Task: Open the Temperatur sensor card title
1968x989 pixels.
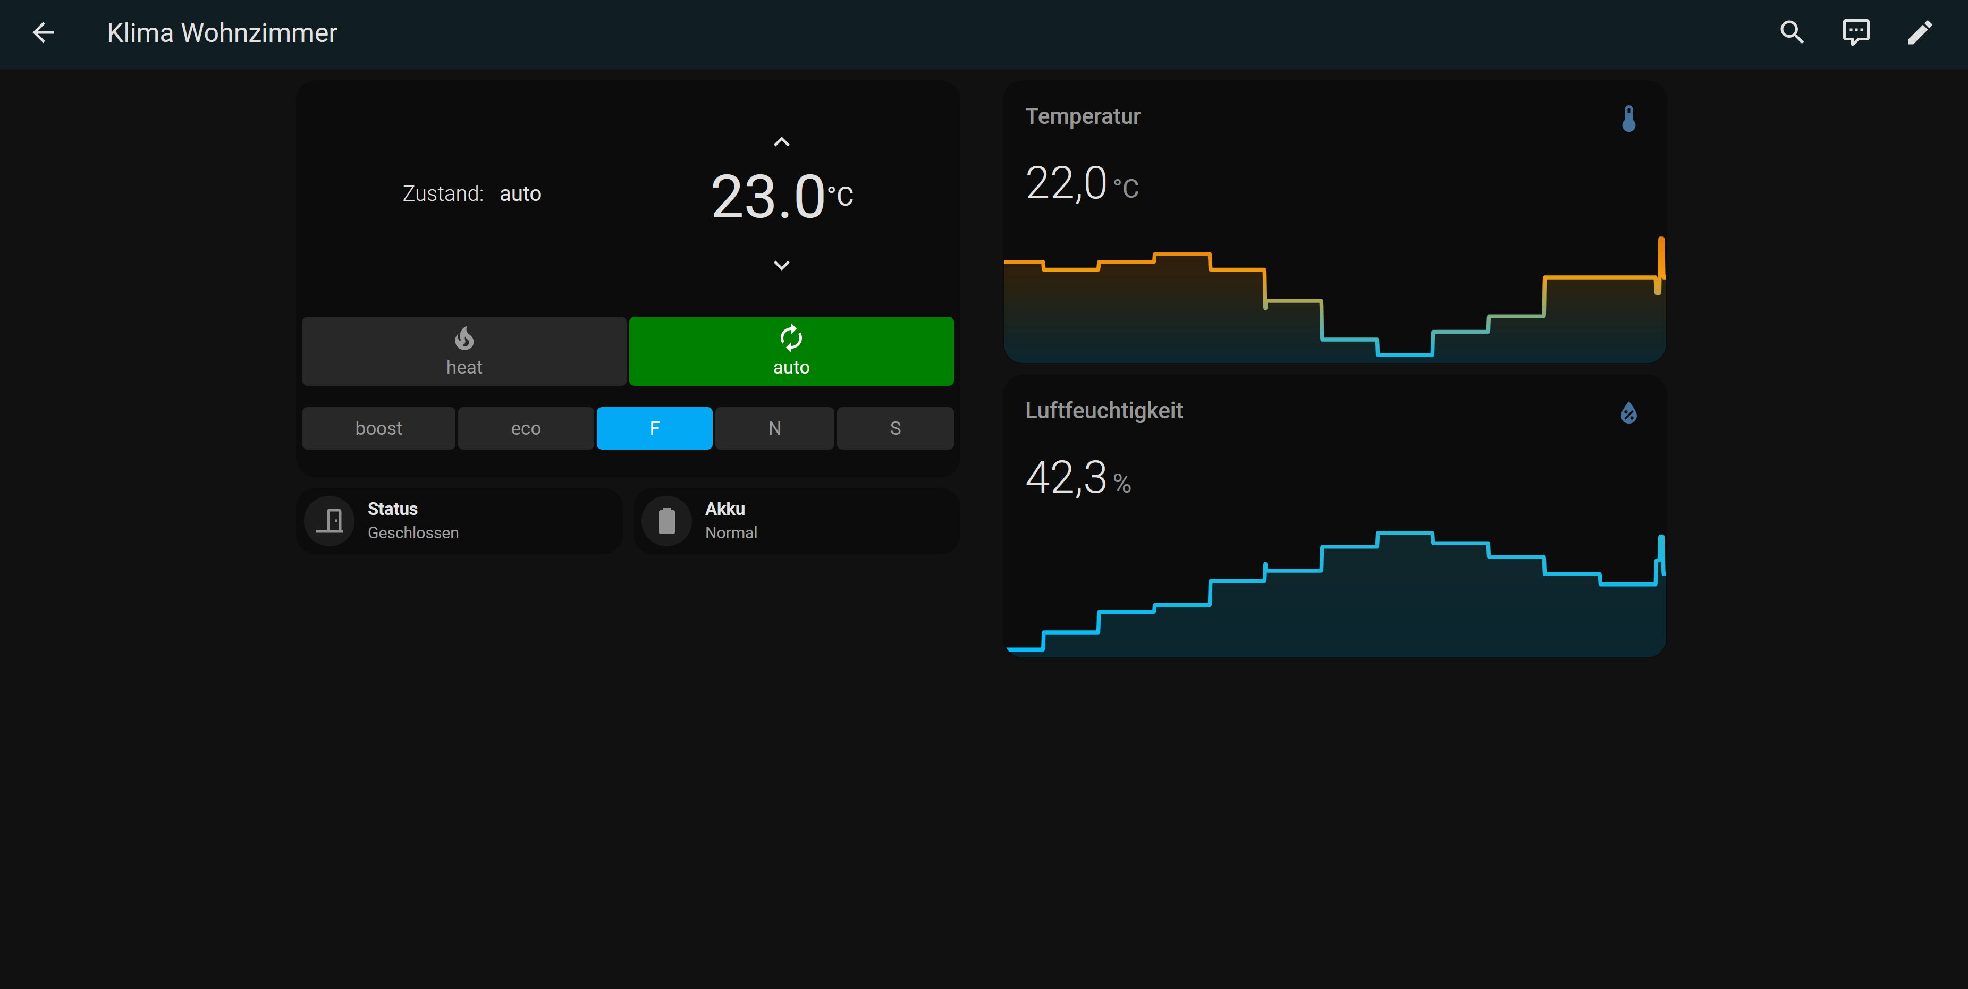Action: pos(1082,116)
